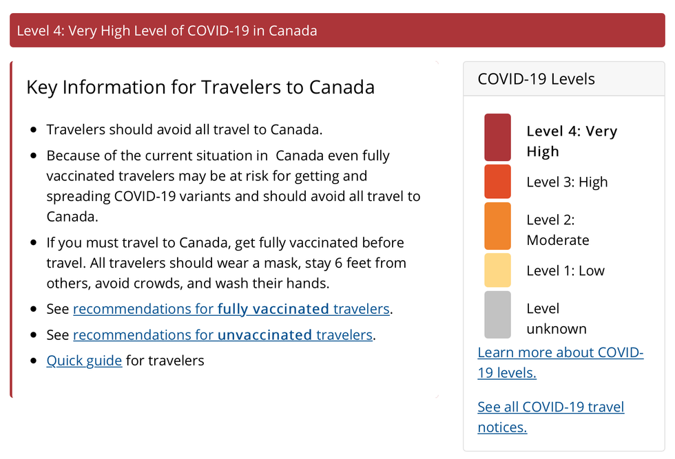The image size is (675, 459).
Task: Open the Quick guide link
Action: click(84, 361)
